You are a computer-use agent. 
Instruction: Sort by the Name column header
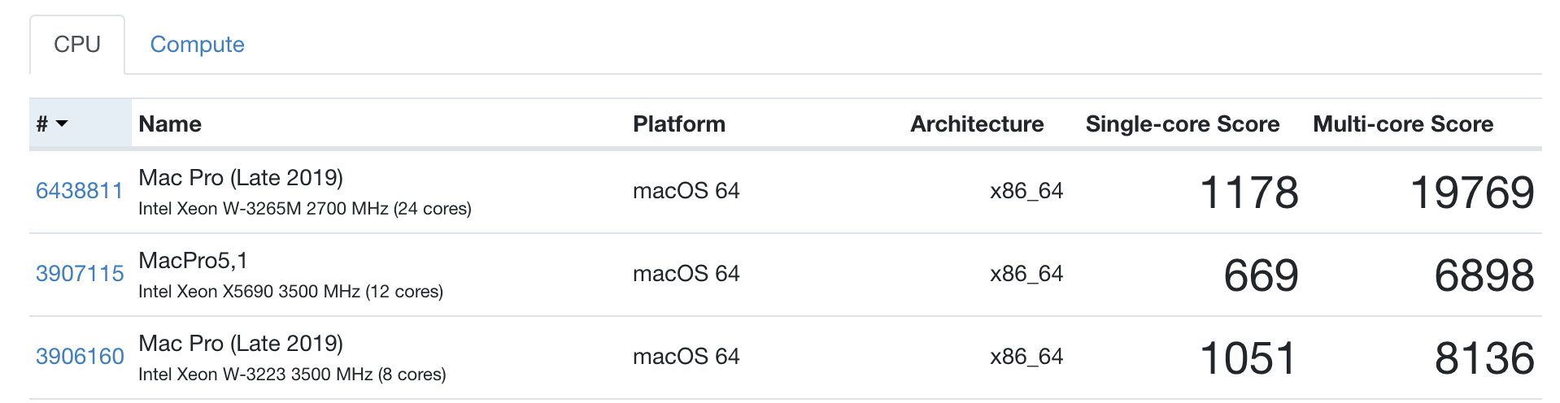click(170, 123)
